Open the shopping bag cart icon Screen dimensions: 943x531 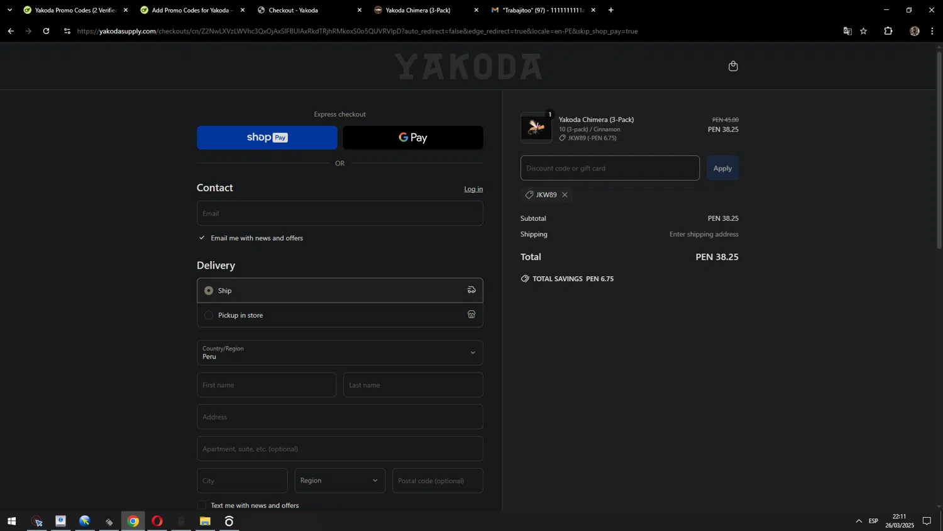coord(733,66)
